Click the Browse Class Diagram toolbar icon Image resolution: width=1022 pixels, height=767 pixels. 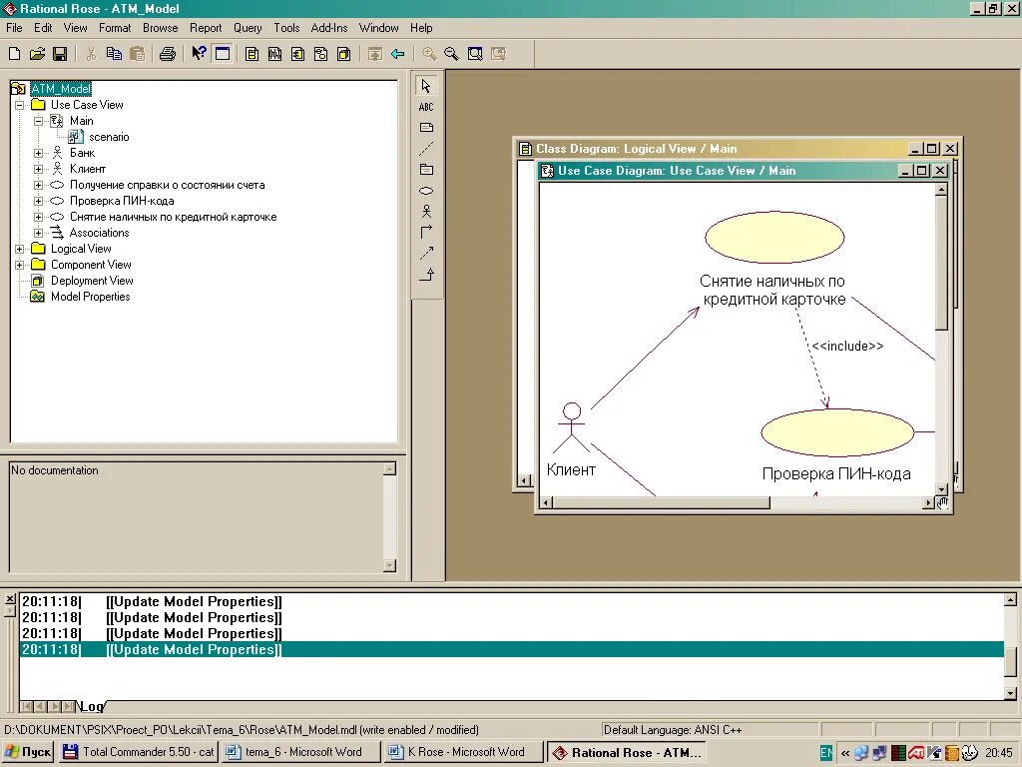(252, 54)
